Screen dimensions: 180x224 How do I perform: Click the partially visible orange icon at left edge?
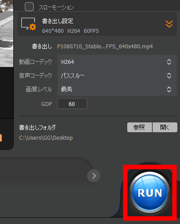point(1,138)
